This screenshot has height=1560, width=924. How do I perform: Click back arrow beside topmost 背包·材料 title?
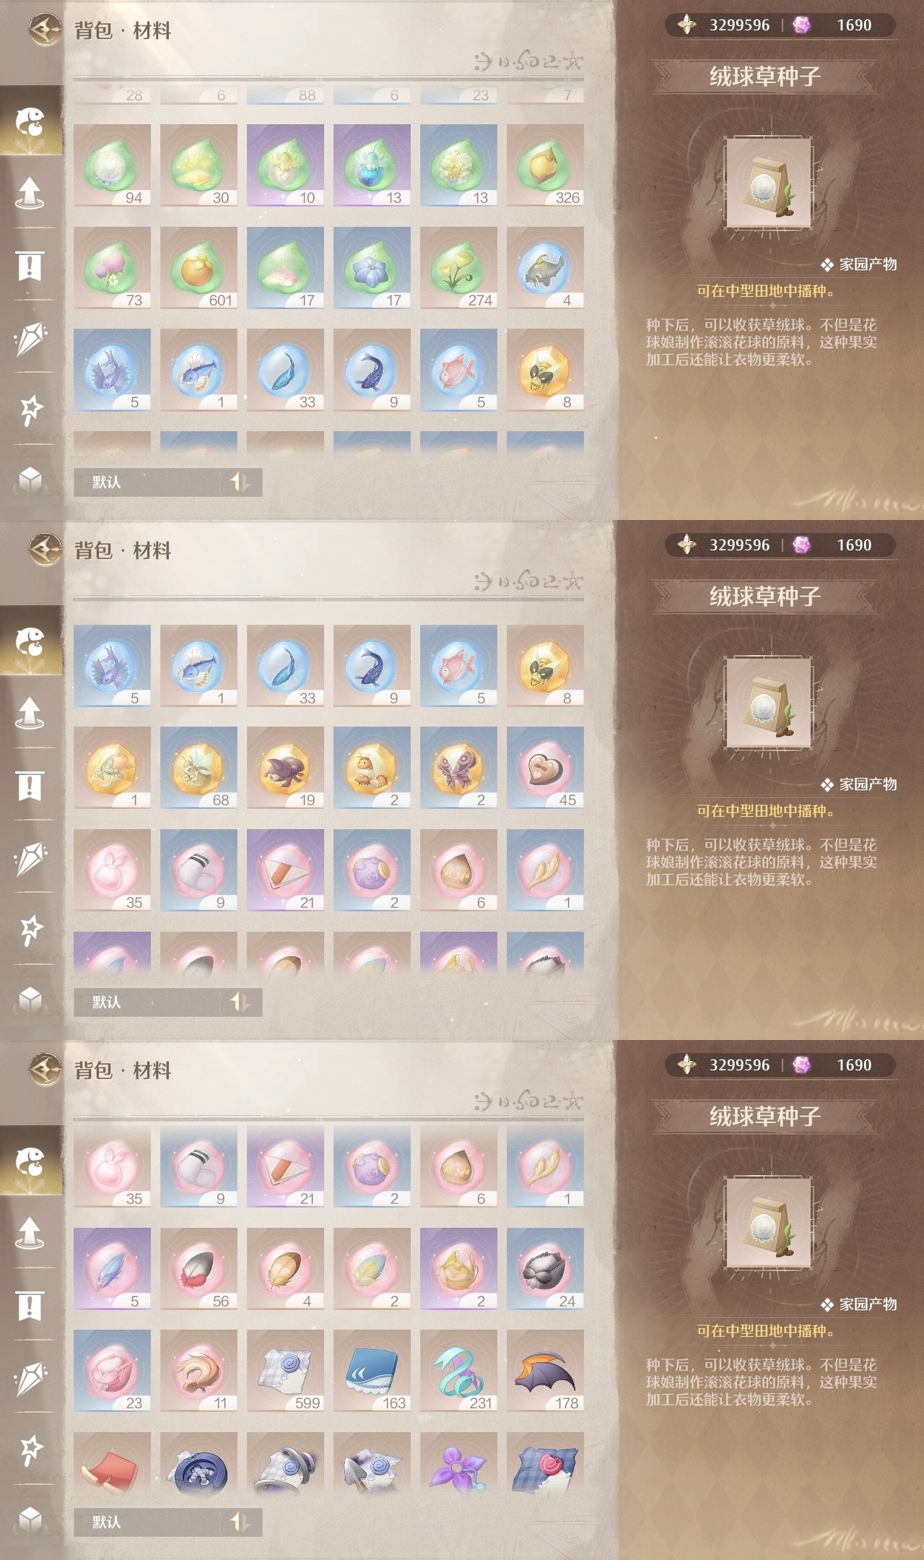pos(45,30)
